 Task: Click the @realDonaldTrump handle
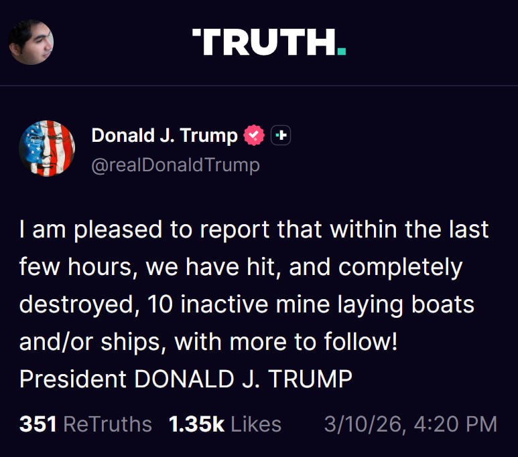click(175, 165)
